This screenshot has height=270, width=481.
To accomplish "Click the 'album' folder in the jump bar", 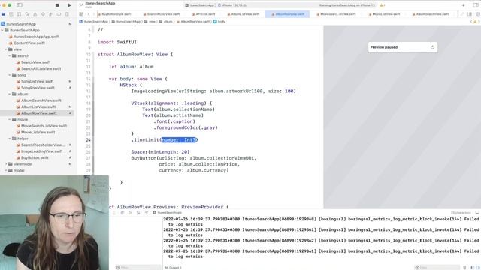I will pyautogui.click(x=165, y=22).
